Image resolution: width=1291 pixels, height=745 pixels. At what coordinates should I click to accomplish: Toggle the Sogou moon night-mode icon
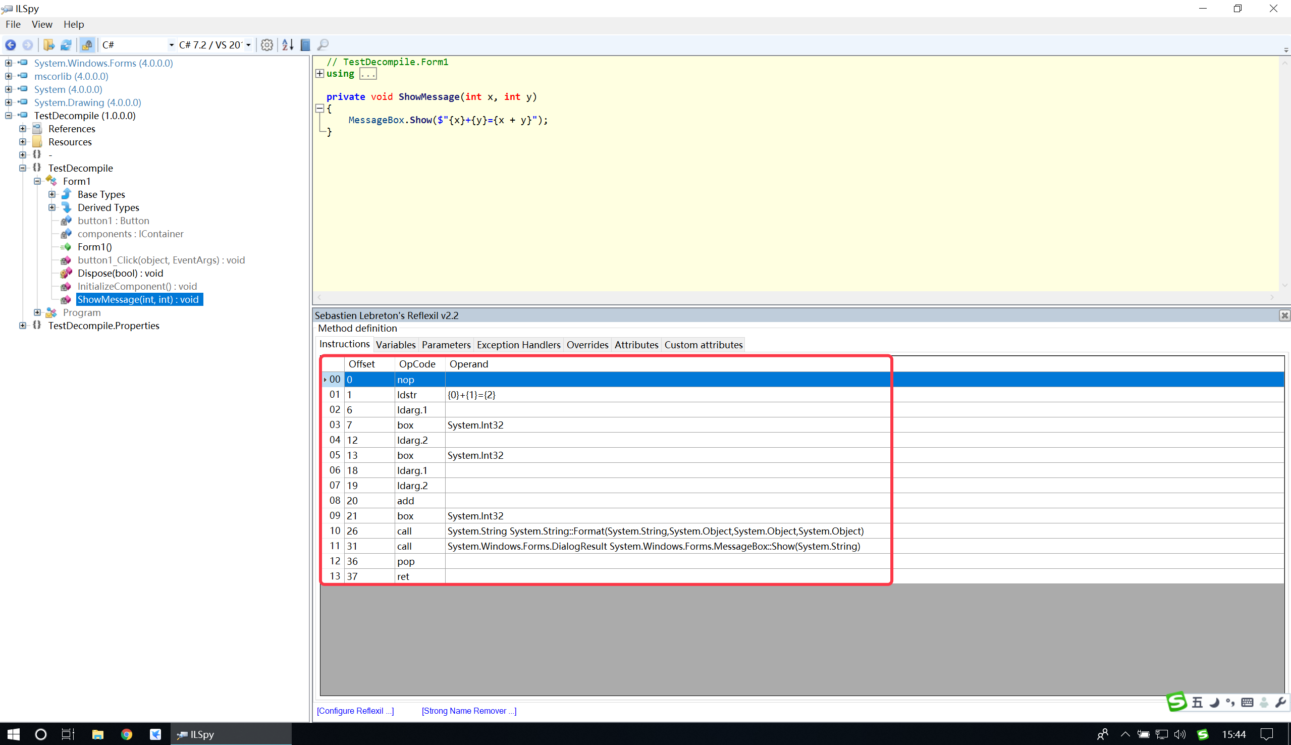1214,703
